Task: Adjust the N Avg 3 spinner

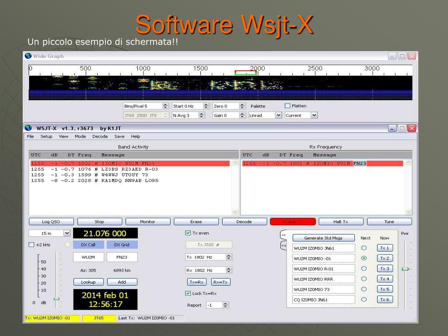Action: pyautogui.click(x=202, y=115)
